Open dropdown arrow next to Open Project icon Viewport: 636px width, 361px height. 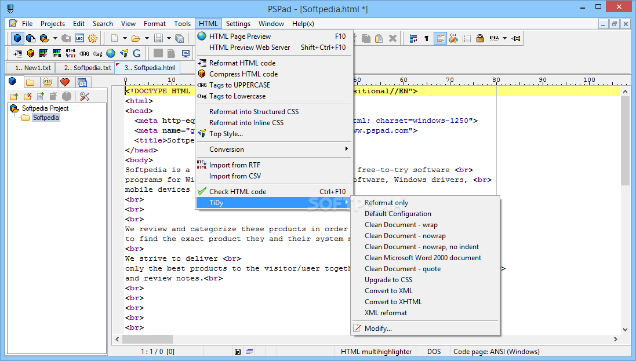click(54, 38)
